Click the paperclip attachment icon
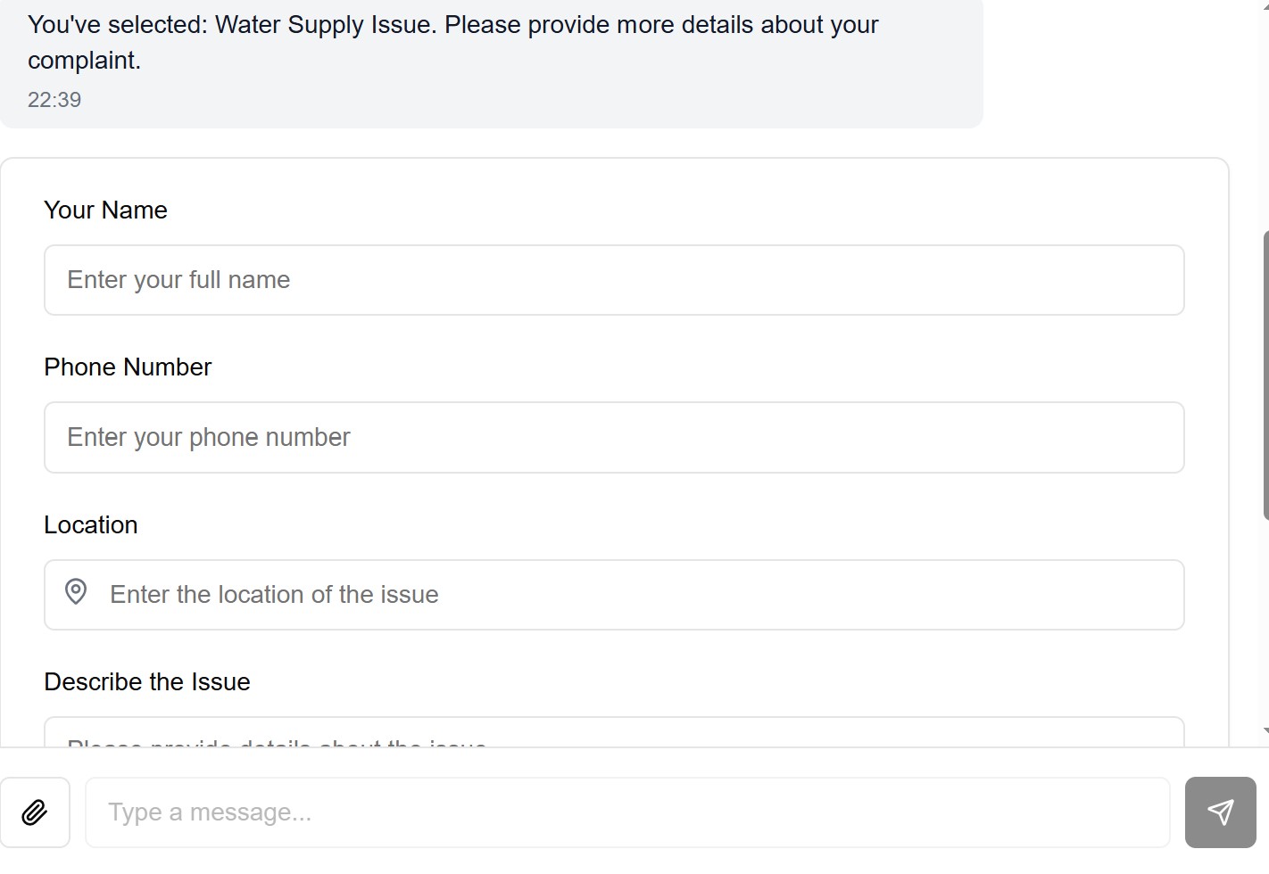This screenshot has width=1269, height=874. tap(35, 812)
